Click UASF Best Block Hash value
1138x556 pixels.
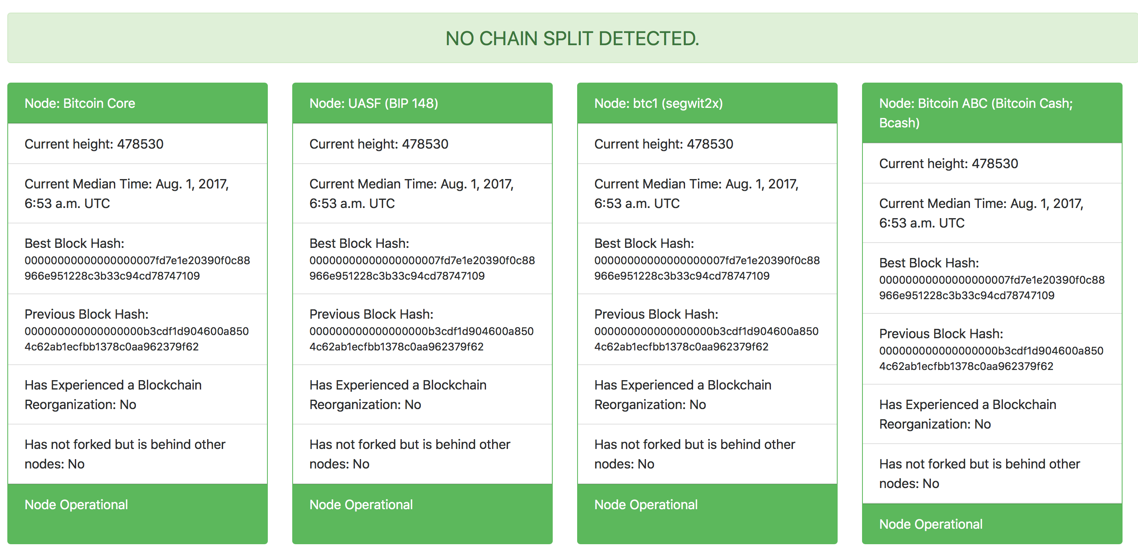[422, 268]
